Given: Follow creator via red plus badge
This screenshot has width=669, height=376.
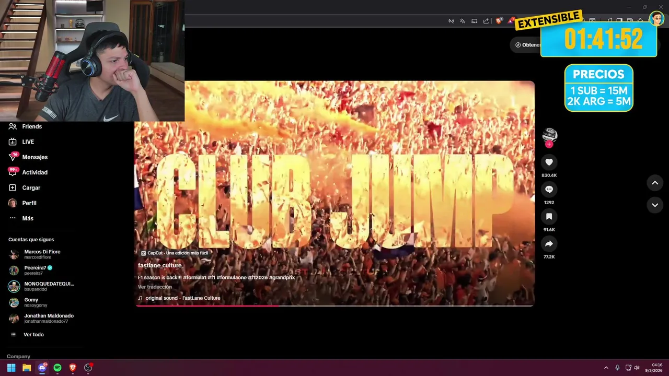Looking at the screenshot, I should tap(549, 144).
